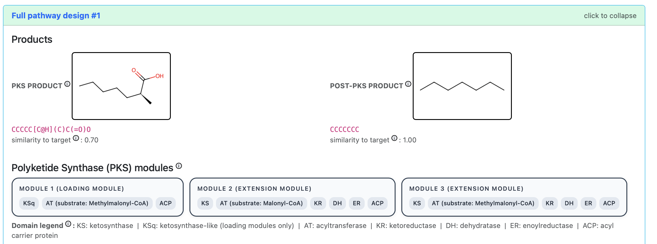Open info tooltip beside PKS PRODUCT label
Screen dimensions: 657x244
(x=68, y=84)
